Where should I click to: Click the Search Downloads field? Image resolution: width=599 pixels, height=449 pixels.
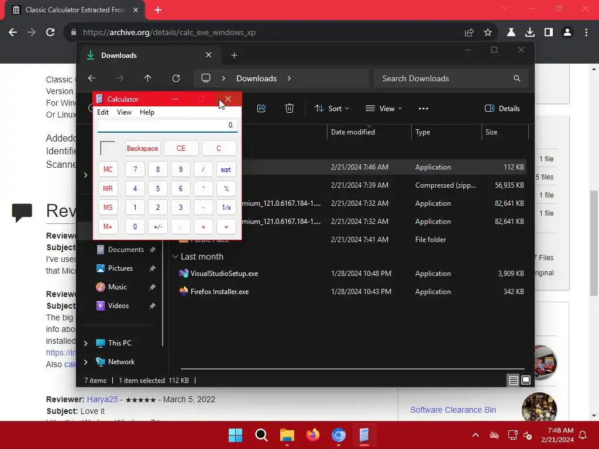point(451,78)
